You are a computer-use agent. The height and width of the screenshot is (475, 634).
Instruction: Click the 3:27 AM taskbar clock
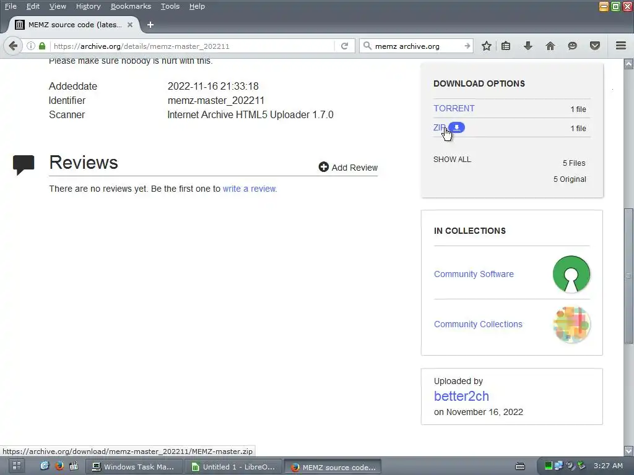[x=608, y=465]
